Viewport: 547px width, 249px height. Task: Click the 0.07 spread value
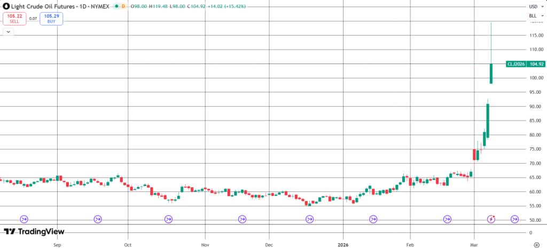click(x=33, y=19)
